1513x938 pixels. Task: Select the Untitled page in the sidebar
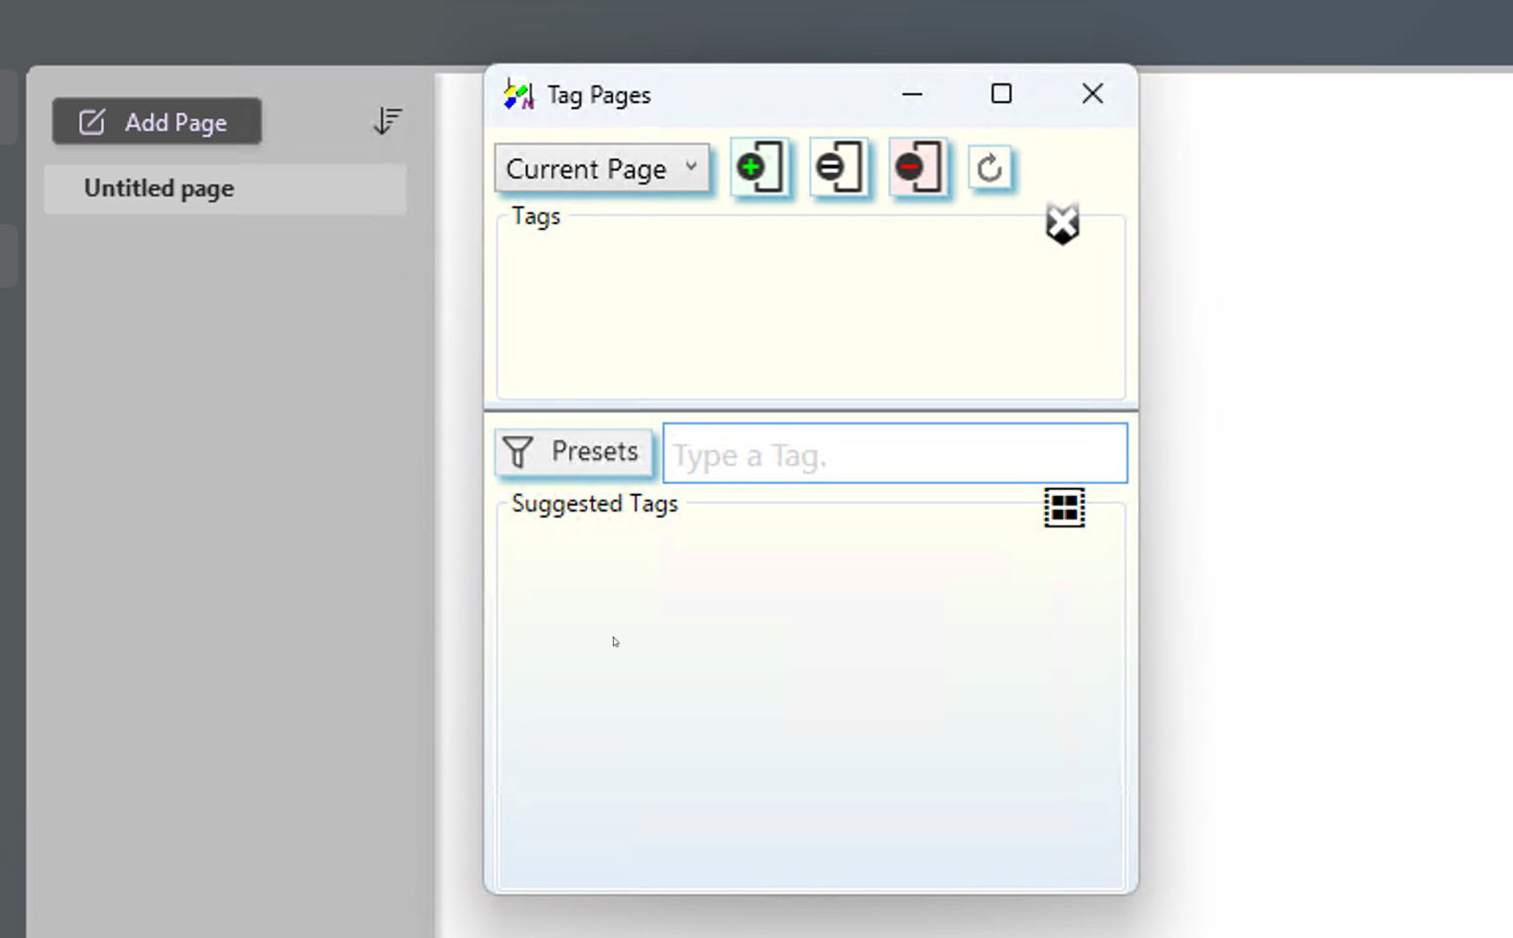[x=159, y=188]
